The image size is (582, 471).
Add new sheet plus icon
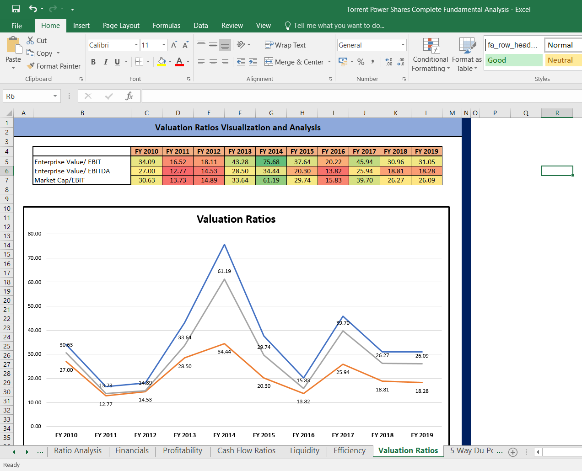[x=513, y=452]
